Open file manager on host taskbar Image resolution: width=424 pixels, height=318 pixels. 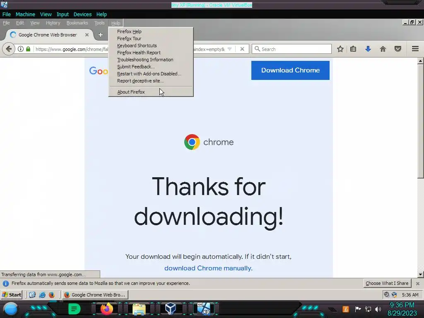pyautogui.click(x=139, y=309)
